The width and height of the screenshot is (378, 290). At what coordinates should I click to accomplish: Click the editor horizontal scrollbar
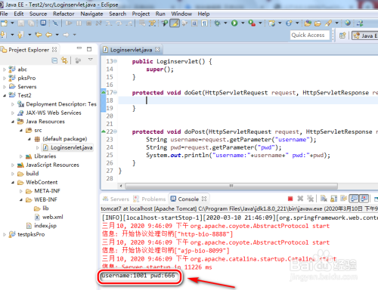tap(231, 186)
